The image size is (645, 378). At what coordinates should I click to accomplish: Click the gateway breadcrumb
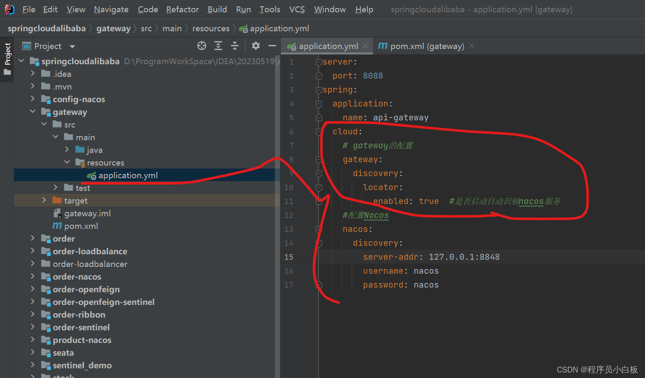113,28
